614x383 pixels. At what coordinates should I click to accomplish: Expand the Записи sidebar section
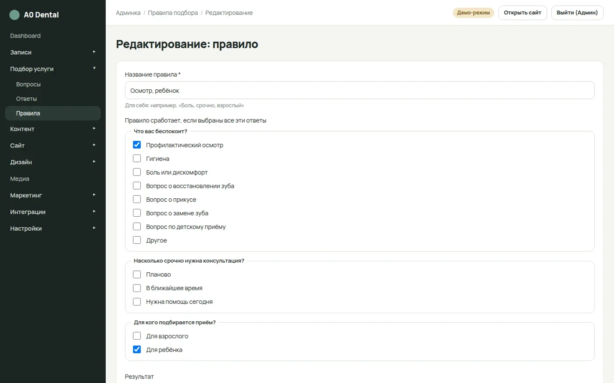coord(53,52)
